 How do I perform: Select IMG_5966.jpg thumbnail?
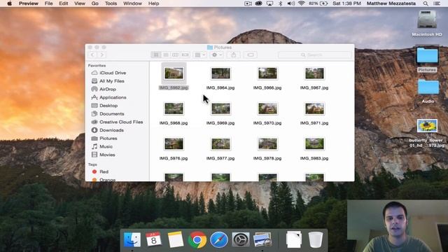[267, 73]
